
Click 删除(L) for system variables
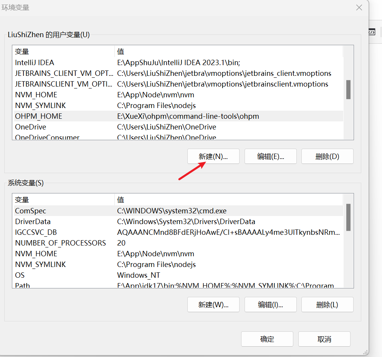pos(327,305)
